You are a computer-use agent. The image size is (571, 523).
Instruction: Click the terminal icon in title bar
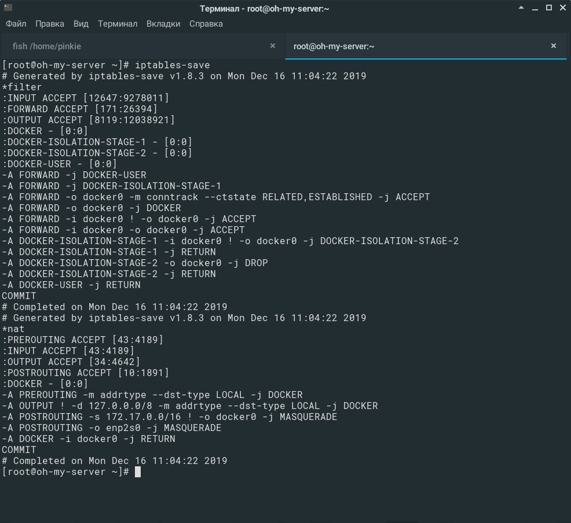[x=8, y=8]
